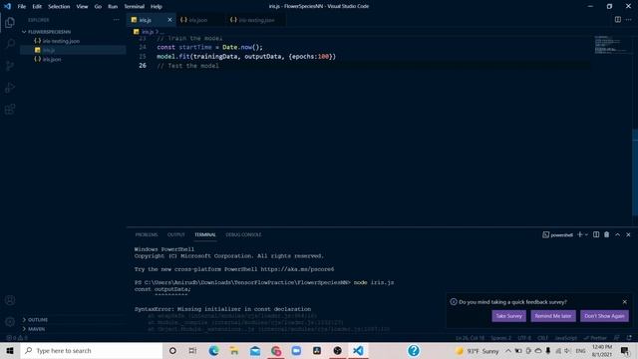Close the terminal panel
Screen dimensions: 638x359
[x=628, y=234]
